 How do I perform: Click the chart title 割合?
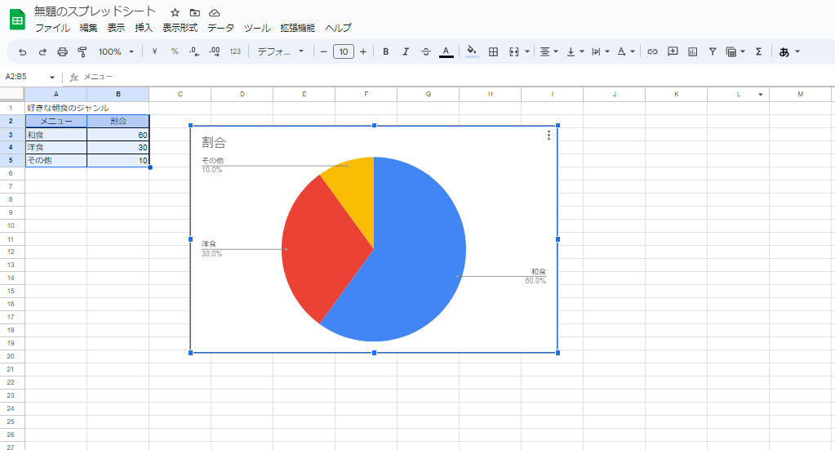[x=214, y=142]
